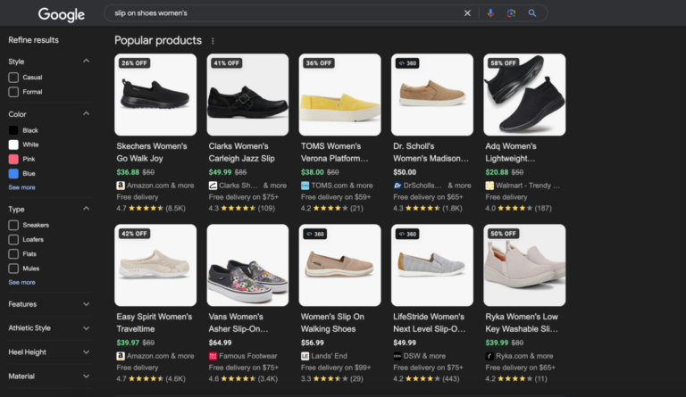
Task: Go to the Google logo homepage
Action: click(62, 14)
